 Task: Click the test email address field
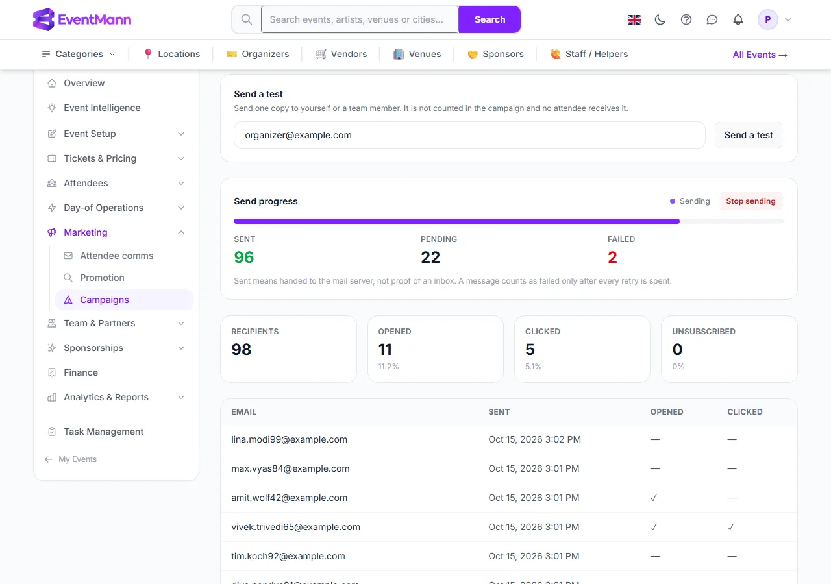point(469,135)
